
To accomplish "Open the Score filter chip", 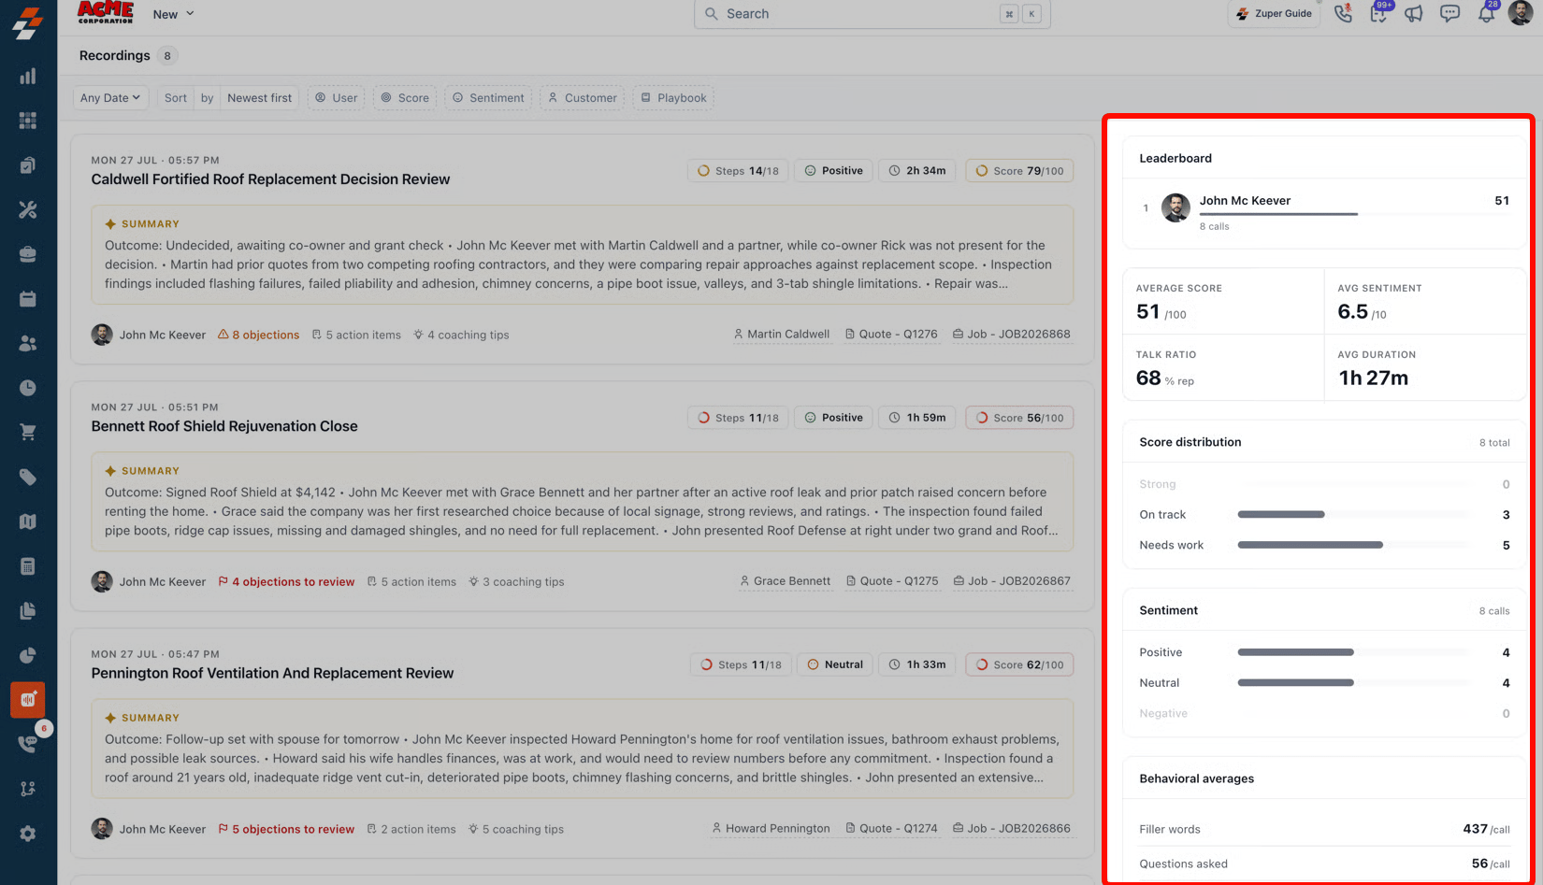I will pyautogui.click(x=405, y=97).
